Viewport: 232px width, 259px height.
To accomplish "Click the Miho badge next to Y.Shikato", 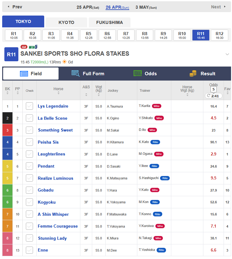I will coord(159,118).
